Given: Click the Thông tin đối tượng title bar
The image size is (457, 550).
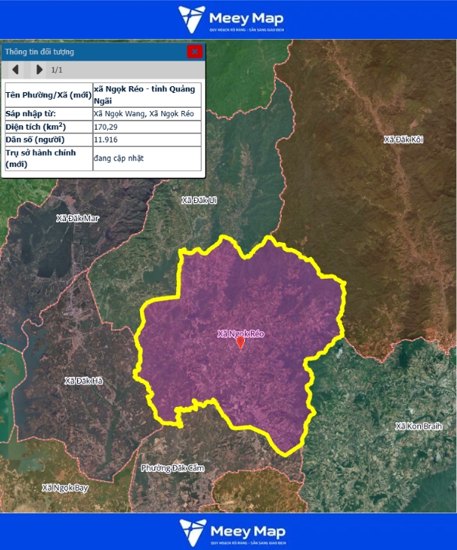Looking at the screenshot, I should tap(90, 52).
